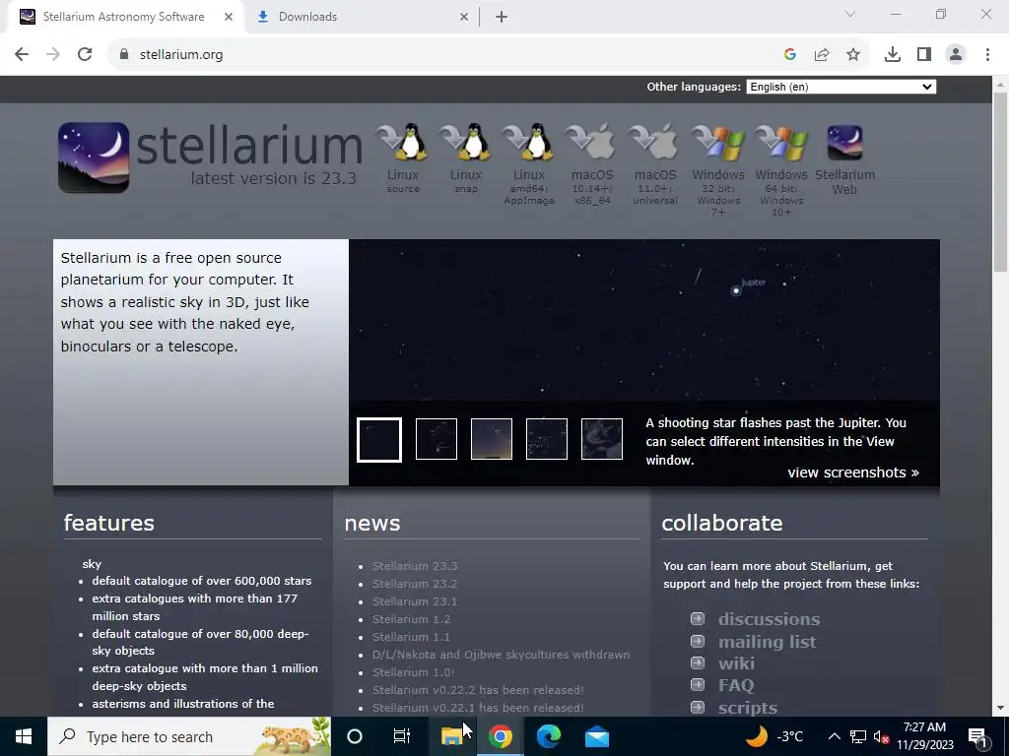The width and height of the screenshot is (1009, 756).
Task: Open Mail app from taskbar
Action: (596, 736)
